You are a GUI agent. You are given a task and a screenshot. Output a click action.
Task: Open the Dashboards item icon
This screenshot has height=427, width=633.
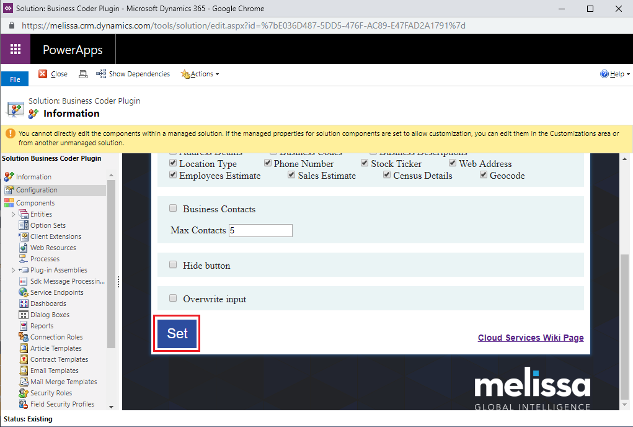pyautogui.click(x=24, y=303)
